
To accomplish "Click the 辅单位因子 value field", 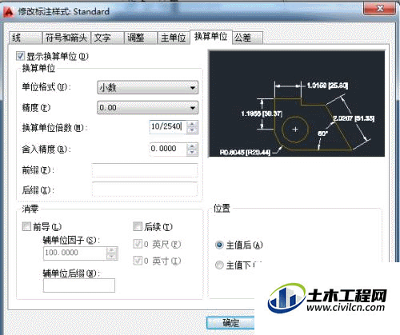I will pyautogui.click(x=75, y=253).
